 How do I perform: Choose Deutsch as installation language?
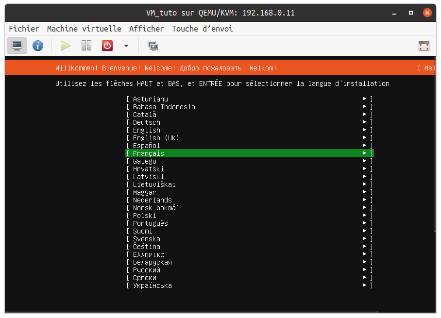coord(146,122)
